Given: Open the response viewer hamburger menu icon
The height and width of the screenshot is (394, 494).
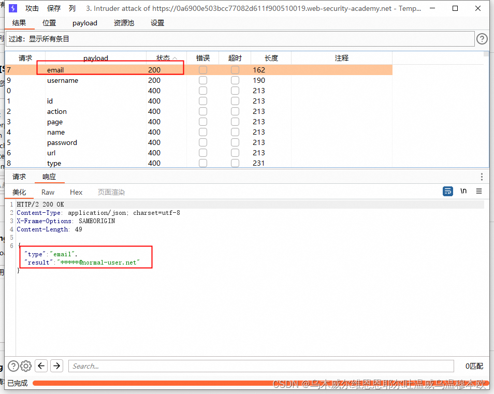Looking at the screenshot, I should (478, 191).
